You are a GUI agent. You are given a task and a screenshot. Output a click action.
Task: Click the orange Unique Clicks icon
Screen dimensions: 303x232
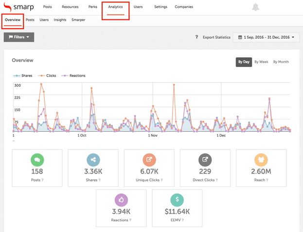[149, 160]
